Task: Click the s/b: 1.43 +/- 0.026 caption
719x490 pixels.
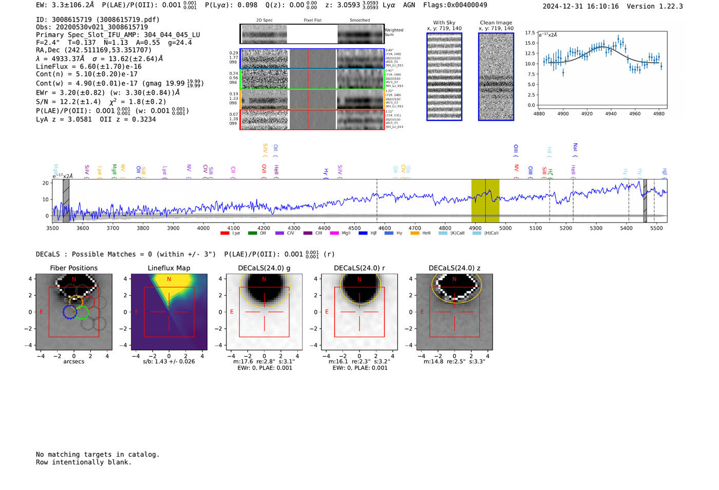Action: point(169,361)
